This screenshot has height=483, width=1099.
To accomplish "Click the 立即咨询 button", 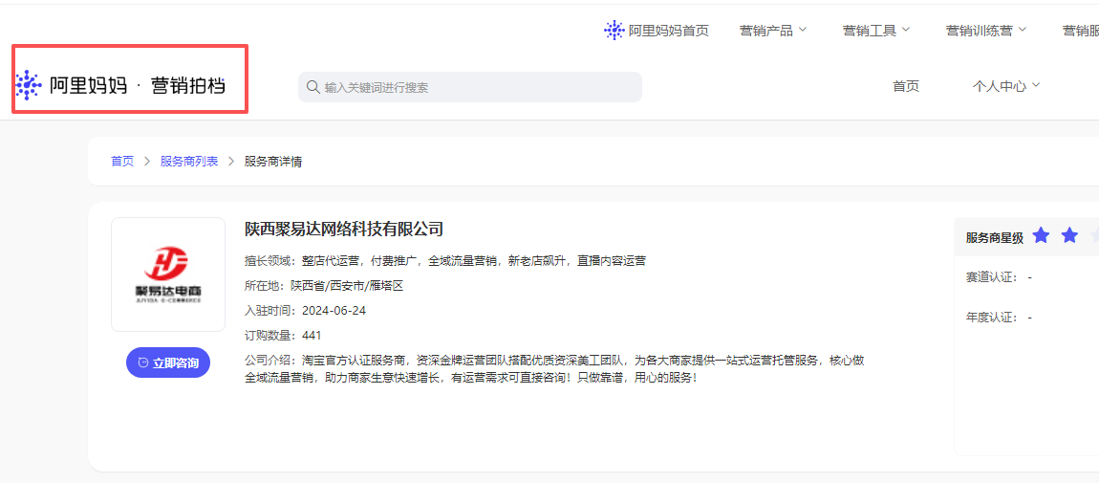I will coord(168,362).
